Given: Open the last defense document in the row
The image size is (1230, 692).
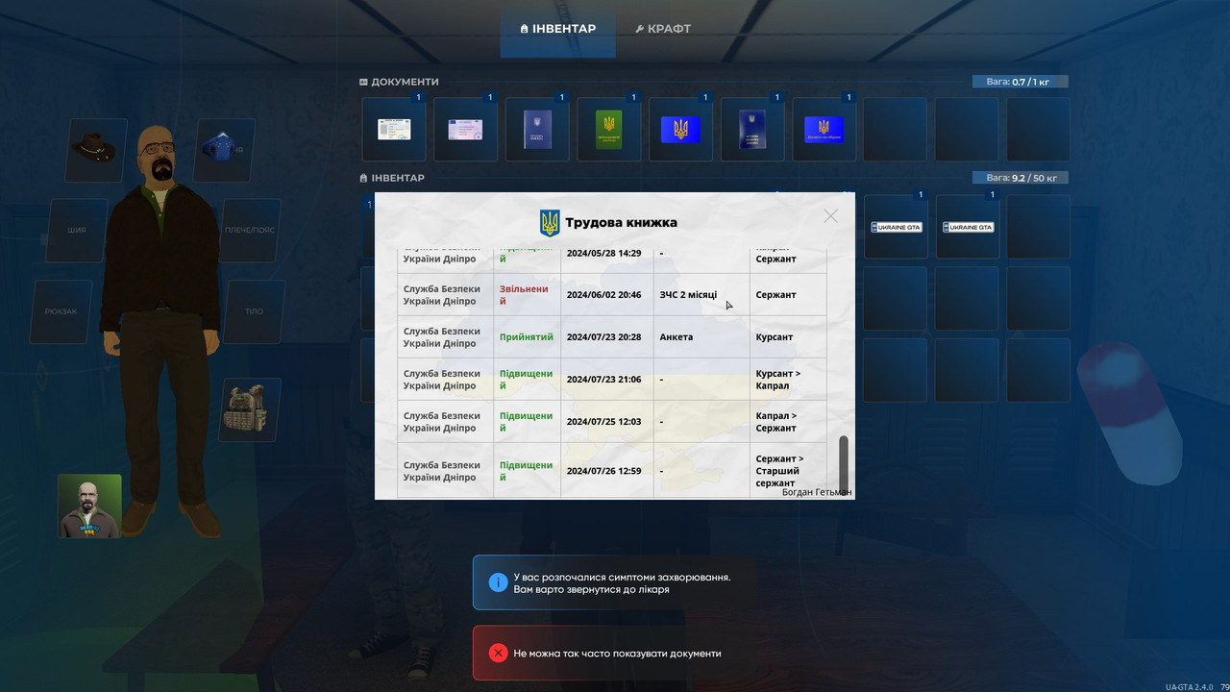Looking at the screenshot, I should (824, 128).
